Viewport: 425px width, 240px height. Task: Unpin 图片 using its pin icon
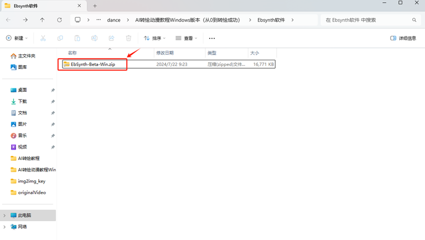coord(53,124)
